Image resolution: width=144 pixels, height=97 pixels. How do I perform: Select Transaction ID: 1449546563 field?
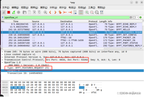click(x=25, y=73)
